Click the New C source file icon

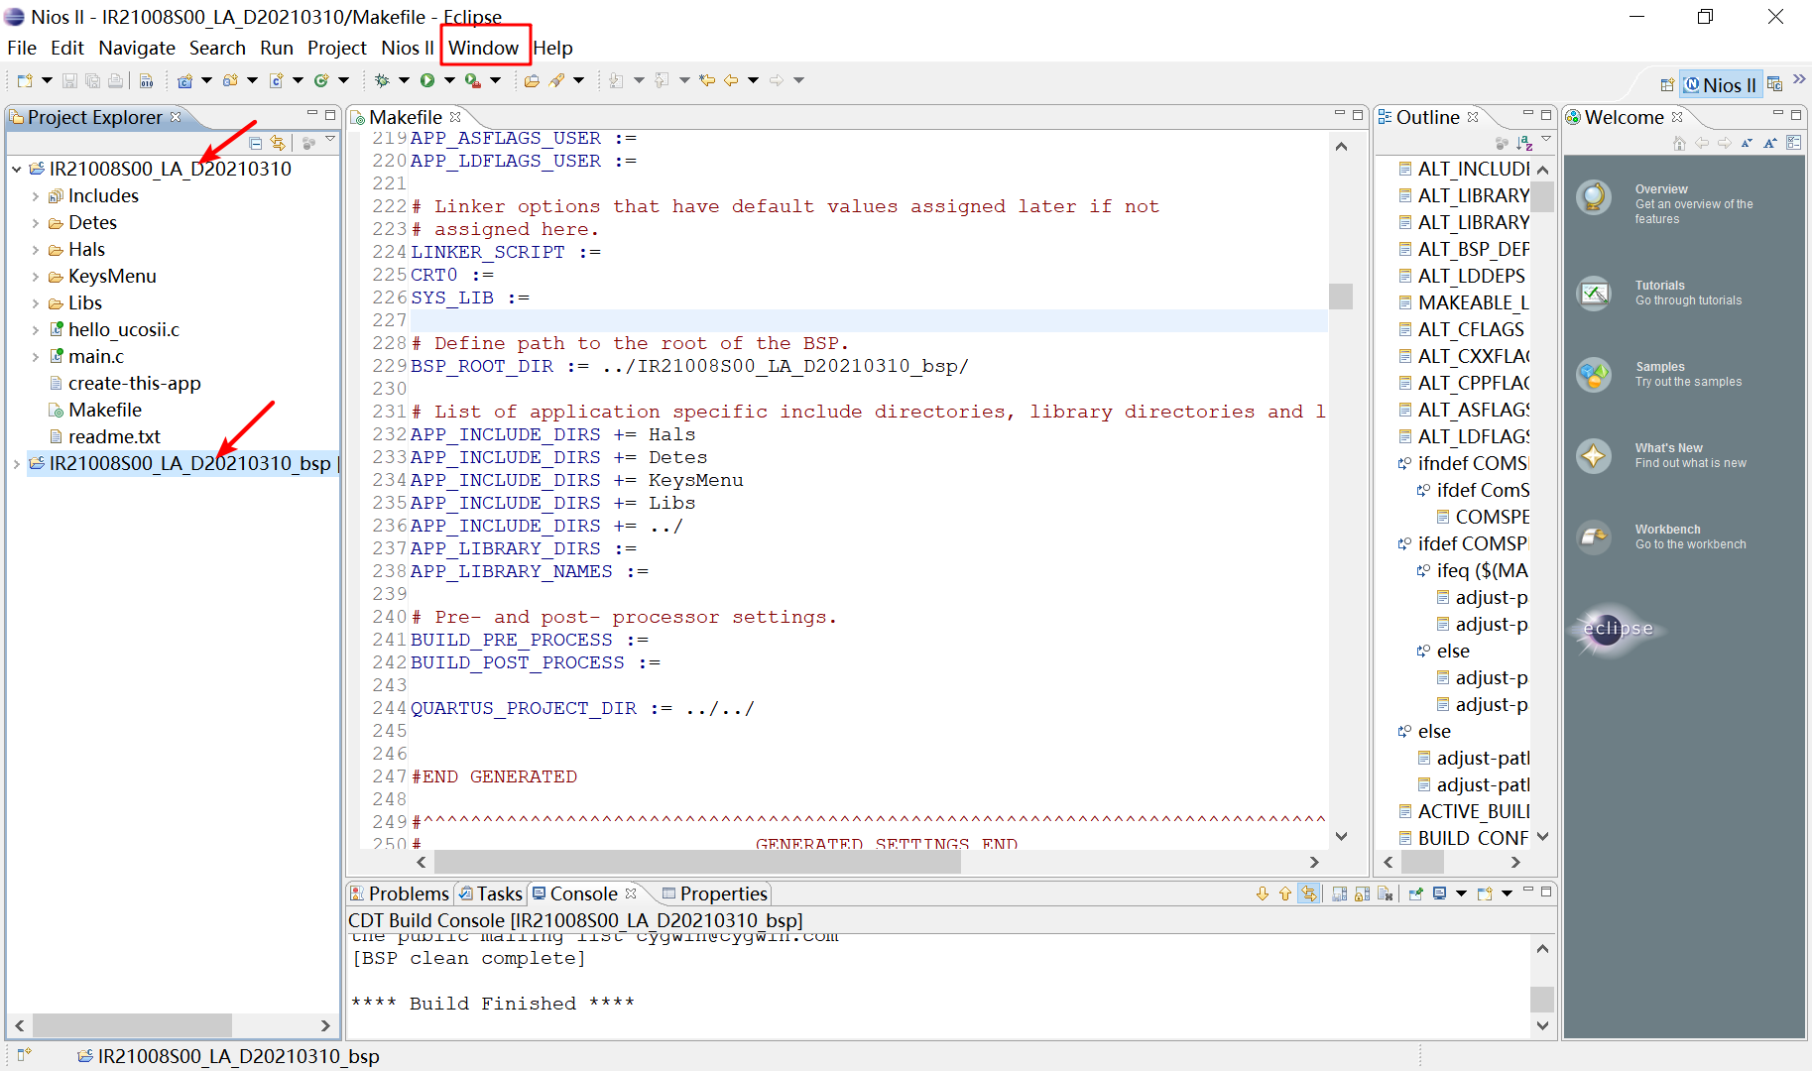point(276,80)
